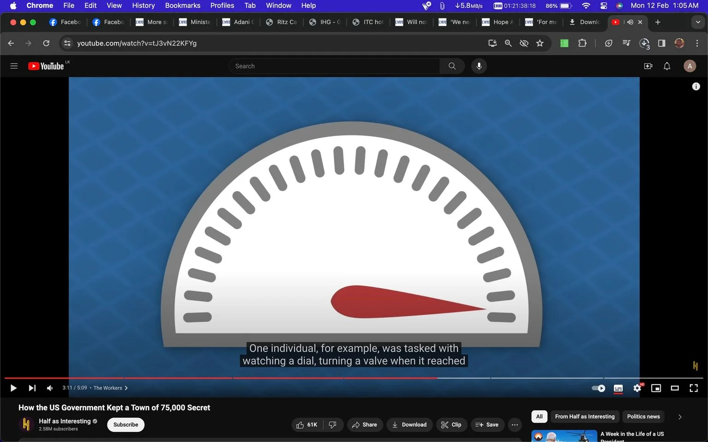
Task: Open the tab search dropdown
Action: click(x=698, y=22)
